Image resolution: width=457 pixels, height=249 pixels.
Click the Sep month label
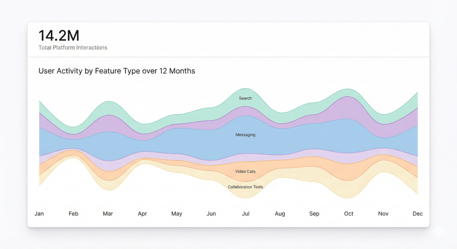pos(314,213)
